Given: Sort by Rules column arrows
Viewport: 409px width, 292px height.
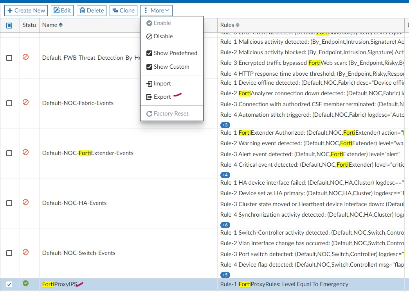Looking at the screenshot, I should (237, 25).
